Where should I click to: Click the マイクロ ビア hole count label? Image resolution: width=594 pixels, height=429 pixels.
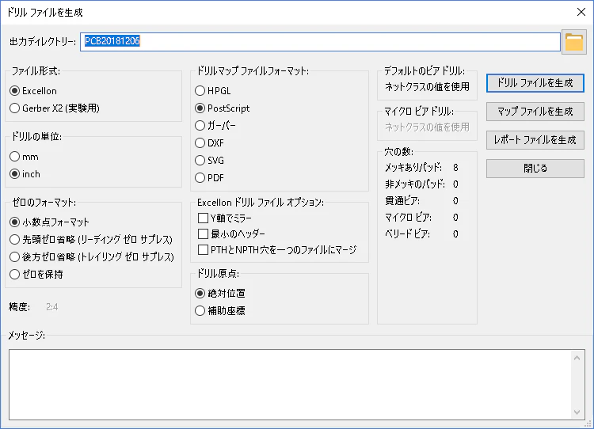tap(408, 217)
